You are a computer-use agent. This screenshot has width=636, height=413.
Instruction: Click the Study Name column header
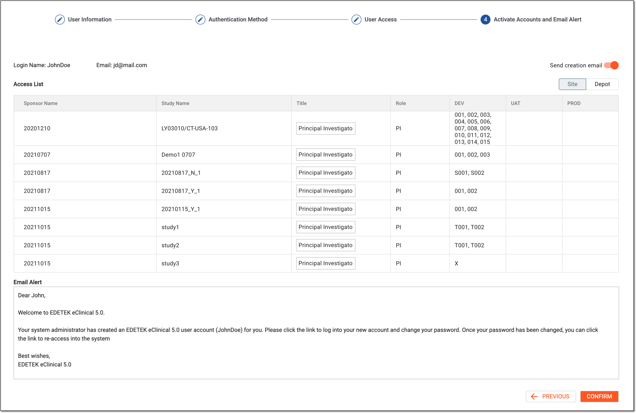tap(175, 104)
